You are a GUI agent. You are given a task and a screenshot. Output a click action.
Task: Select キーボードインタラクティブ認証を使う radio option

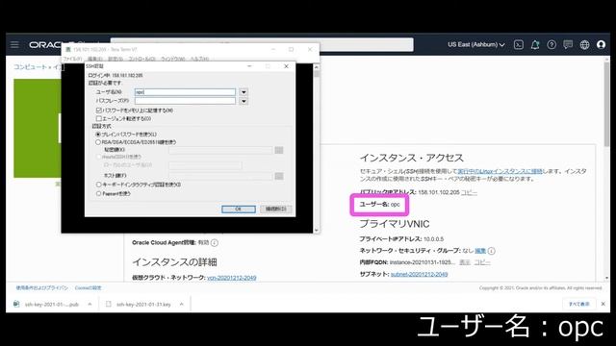point(98,185)
